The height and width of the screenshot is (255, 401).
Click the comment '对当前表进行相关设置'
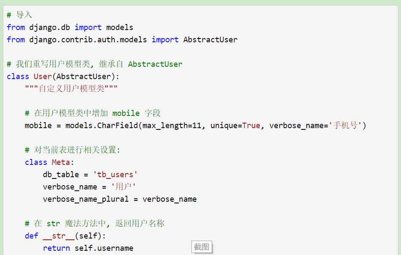coord(72,150)
